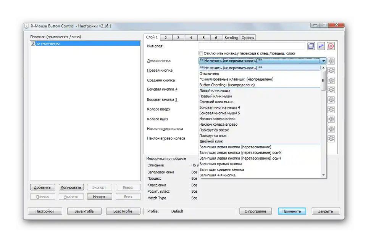Choose 'Залипшая левая кнопка [перетаскивание] ось-Y'
The height and width of the screenshot is (243, 368).
(260, 158)
